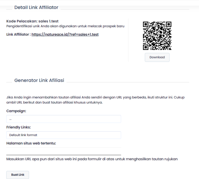Click the Kode Pelacakan label
199x179 pixels.
tap(22, 21)
